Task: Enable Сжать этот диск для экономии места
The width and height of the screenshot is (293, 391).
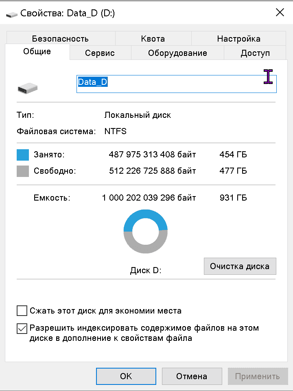Action: 22,311
